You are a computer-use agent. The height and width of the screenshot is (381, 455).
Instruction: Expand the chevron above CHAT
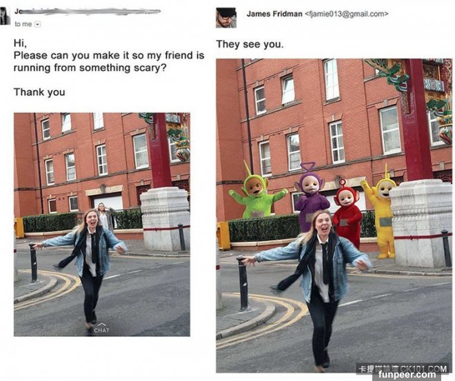[101, 325]
